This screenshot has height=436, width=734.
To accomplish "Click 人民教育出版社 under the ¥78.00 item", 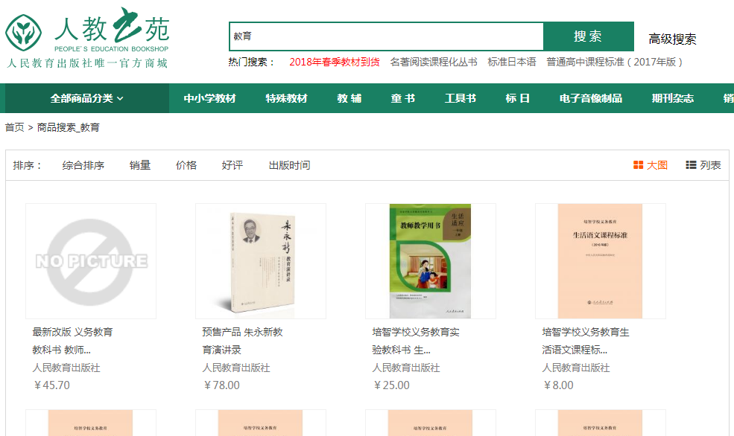I will 236,368.
